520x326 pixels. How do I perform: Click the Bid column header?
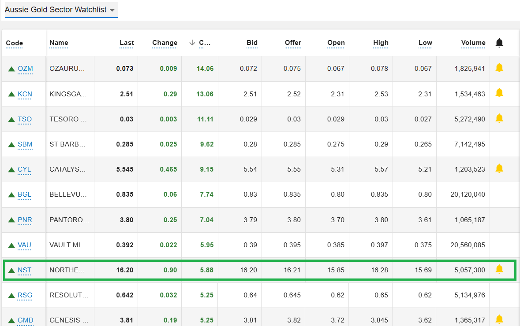coord(252,43)
